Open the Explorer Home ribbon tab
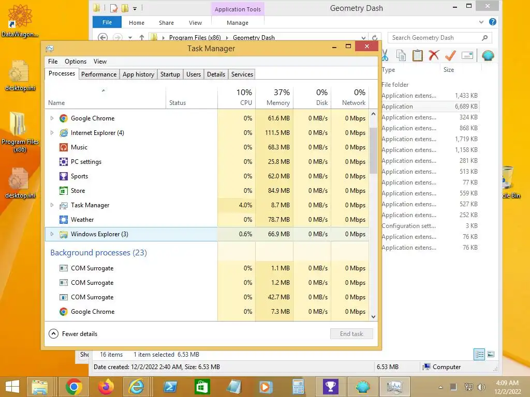 tap(137, 23)
